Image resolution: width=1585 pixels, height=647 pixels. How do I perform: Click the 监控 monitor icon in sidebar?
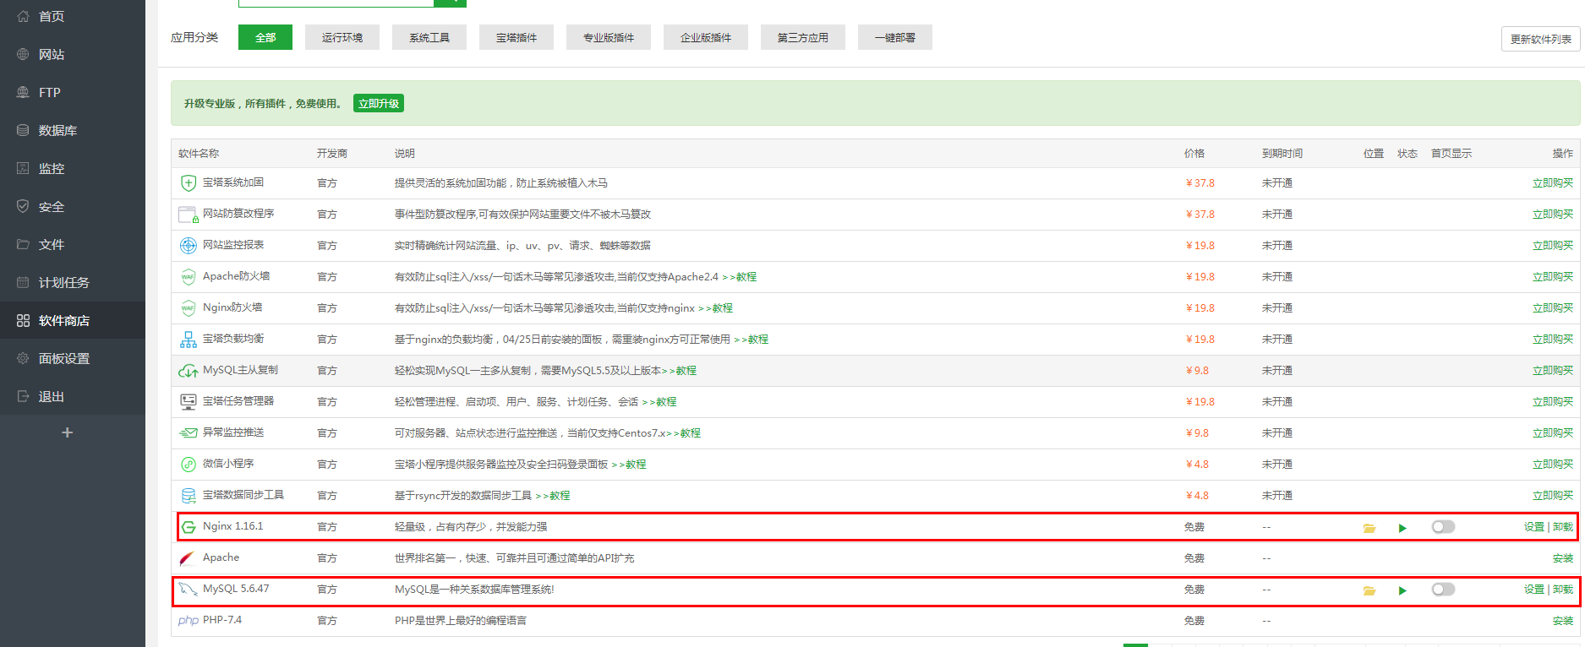pyautogui.click(x=23, y=168)
